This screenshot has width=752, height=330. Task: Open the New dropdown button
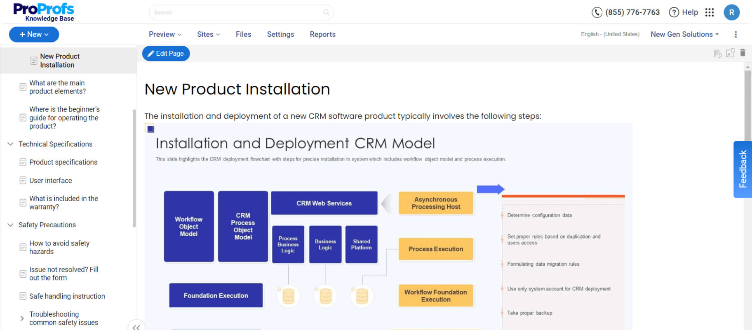point(34,34)
